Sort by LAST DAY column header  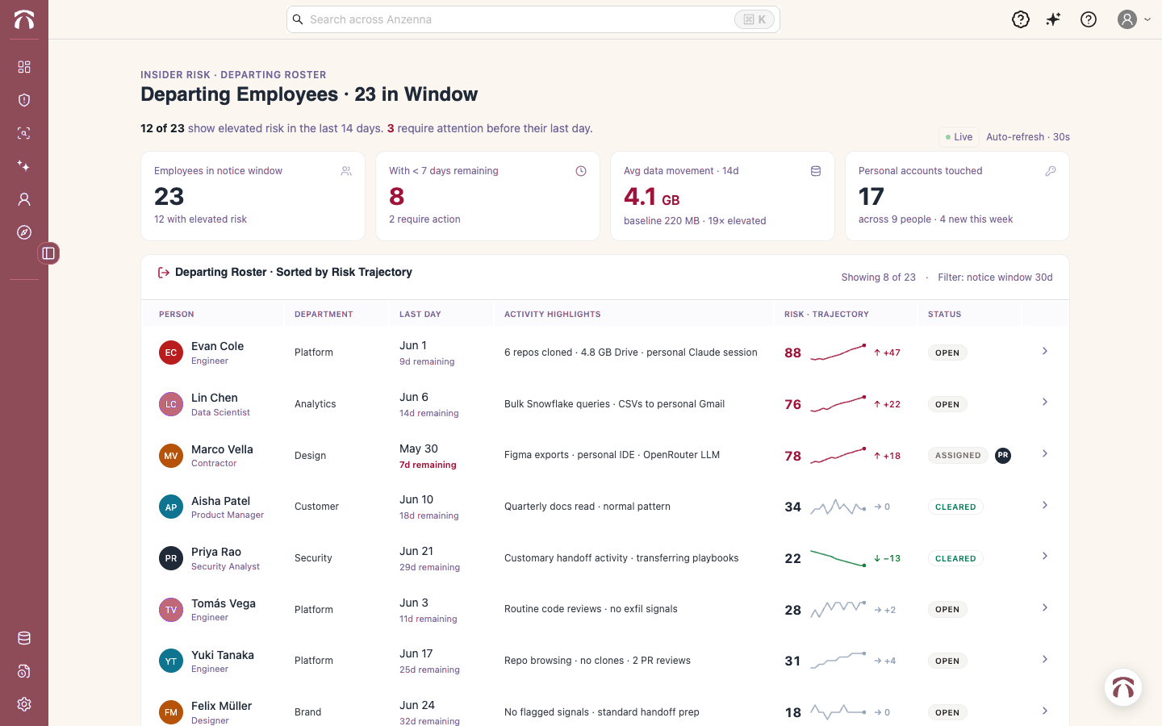(420, 315)
